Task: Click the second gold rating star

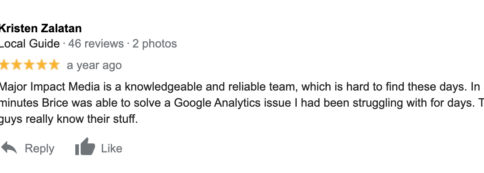Action: click(x=17, y=65)
